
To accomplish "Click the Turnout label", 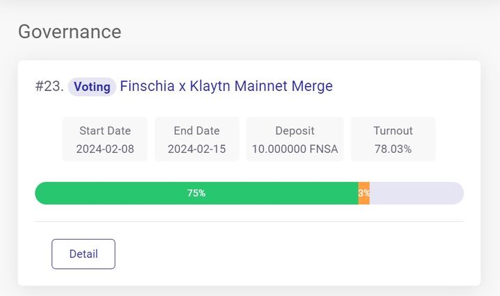I will (x=393, y=131).
